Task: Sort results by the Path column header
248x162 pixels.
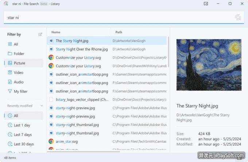Action: (119, 32)
